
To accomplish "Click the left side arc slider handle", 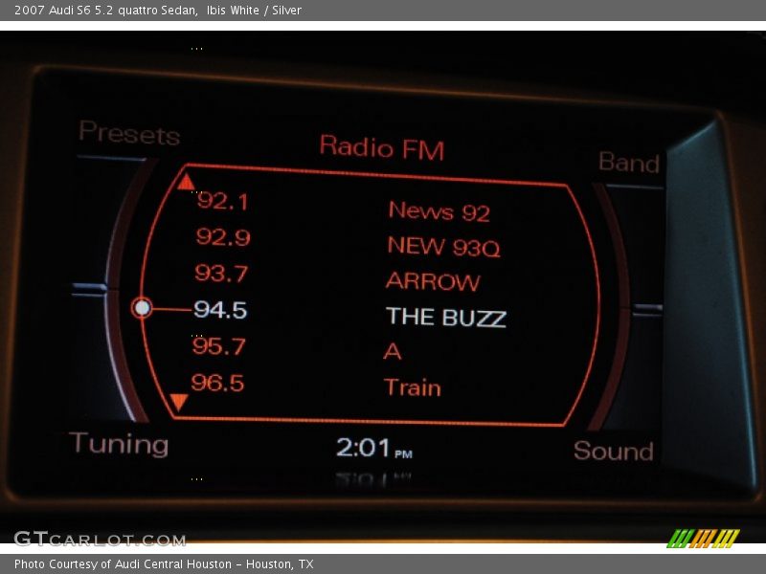I will point(89,287).
